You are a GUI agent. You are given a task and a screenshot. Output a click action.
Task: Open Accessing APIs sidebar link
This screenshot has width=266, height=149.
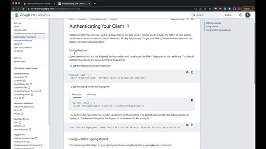point(20,30)
